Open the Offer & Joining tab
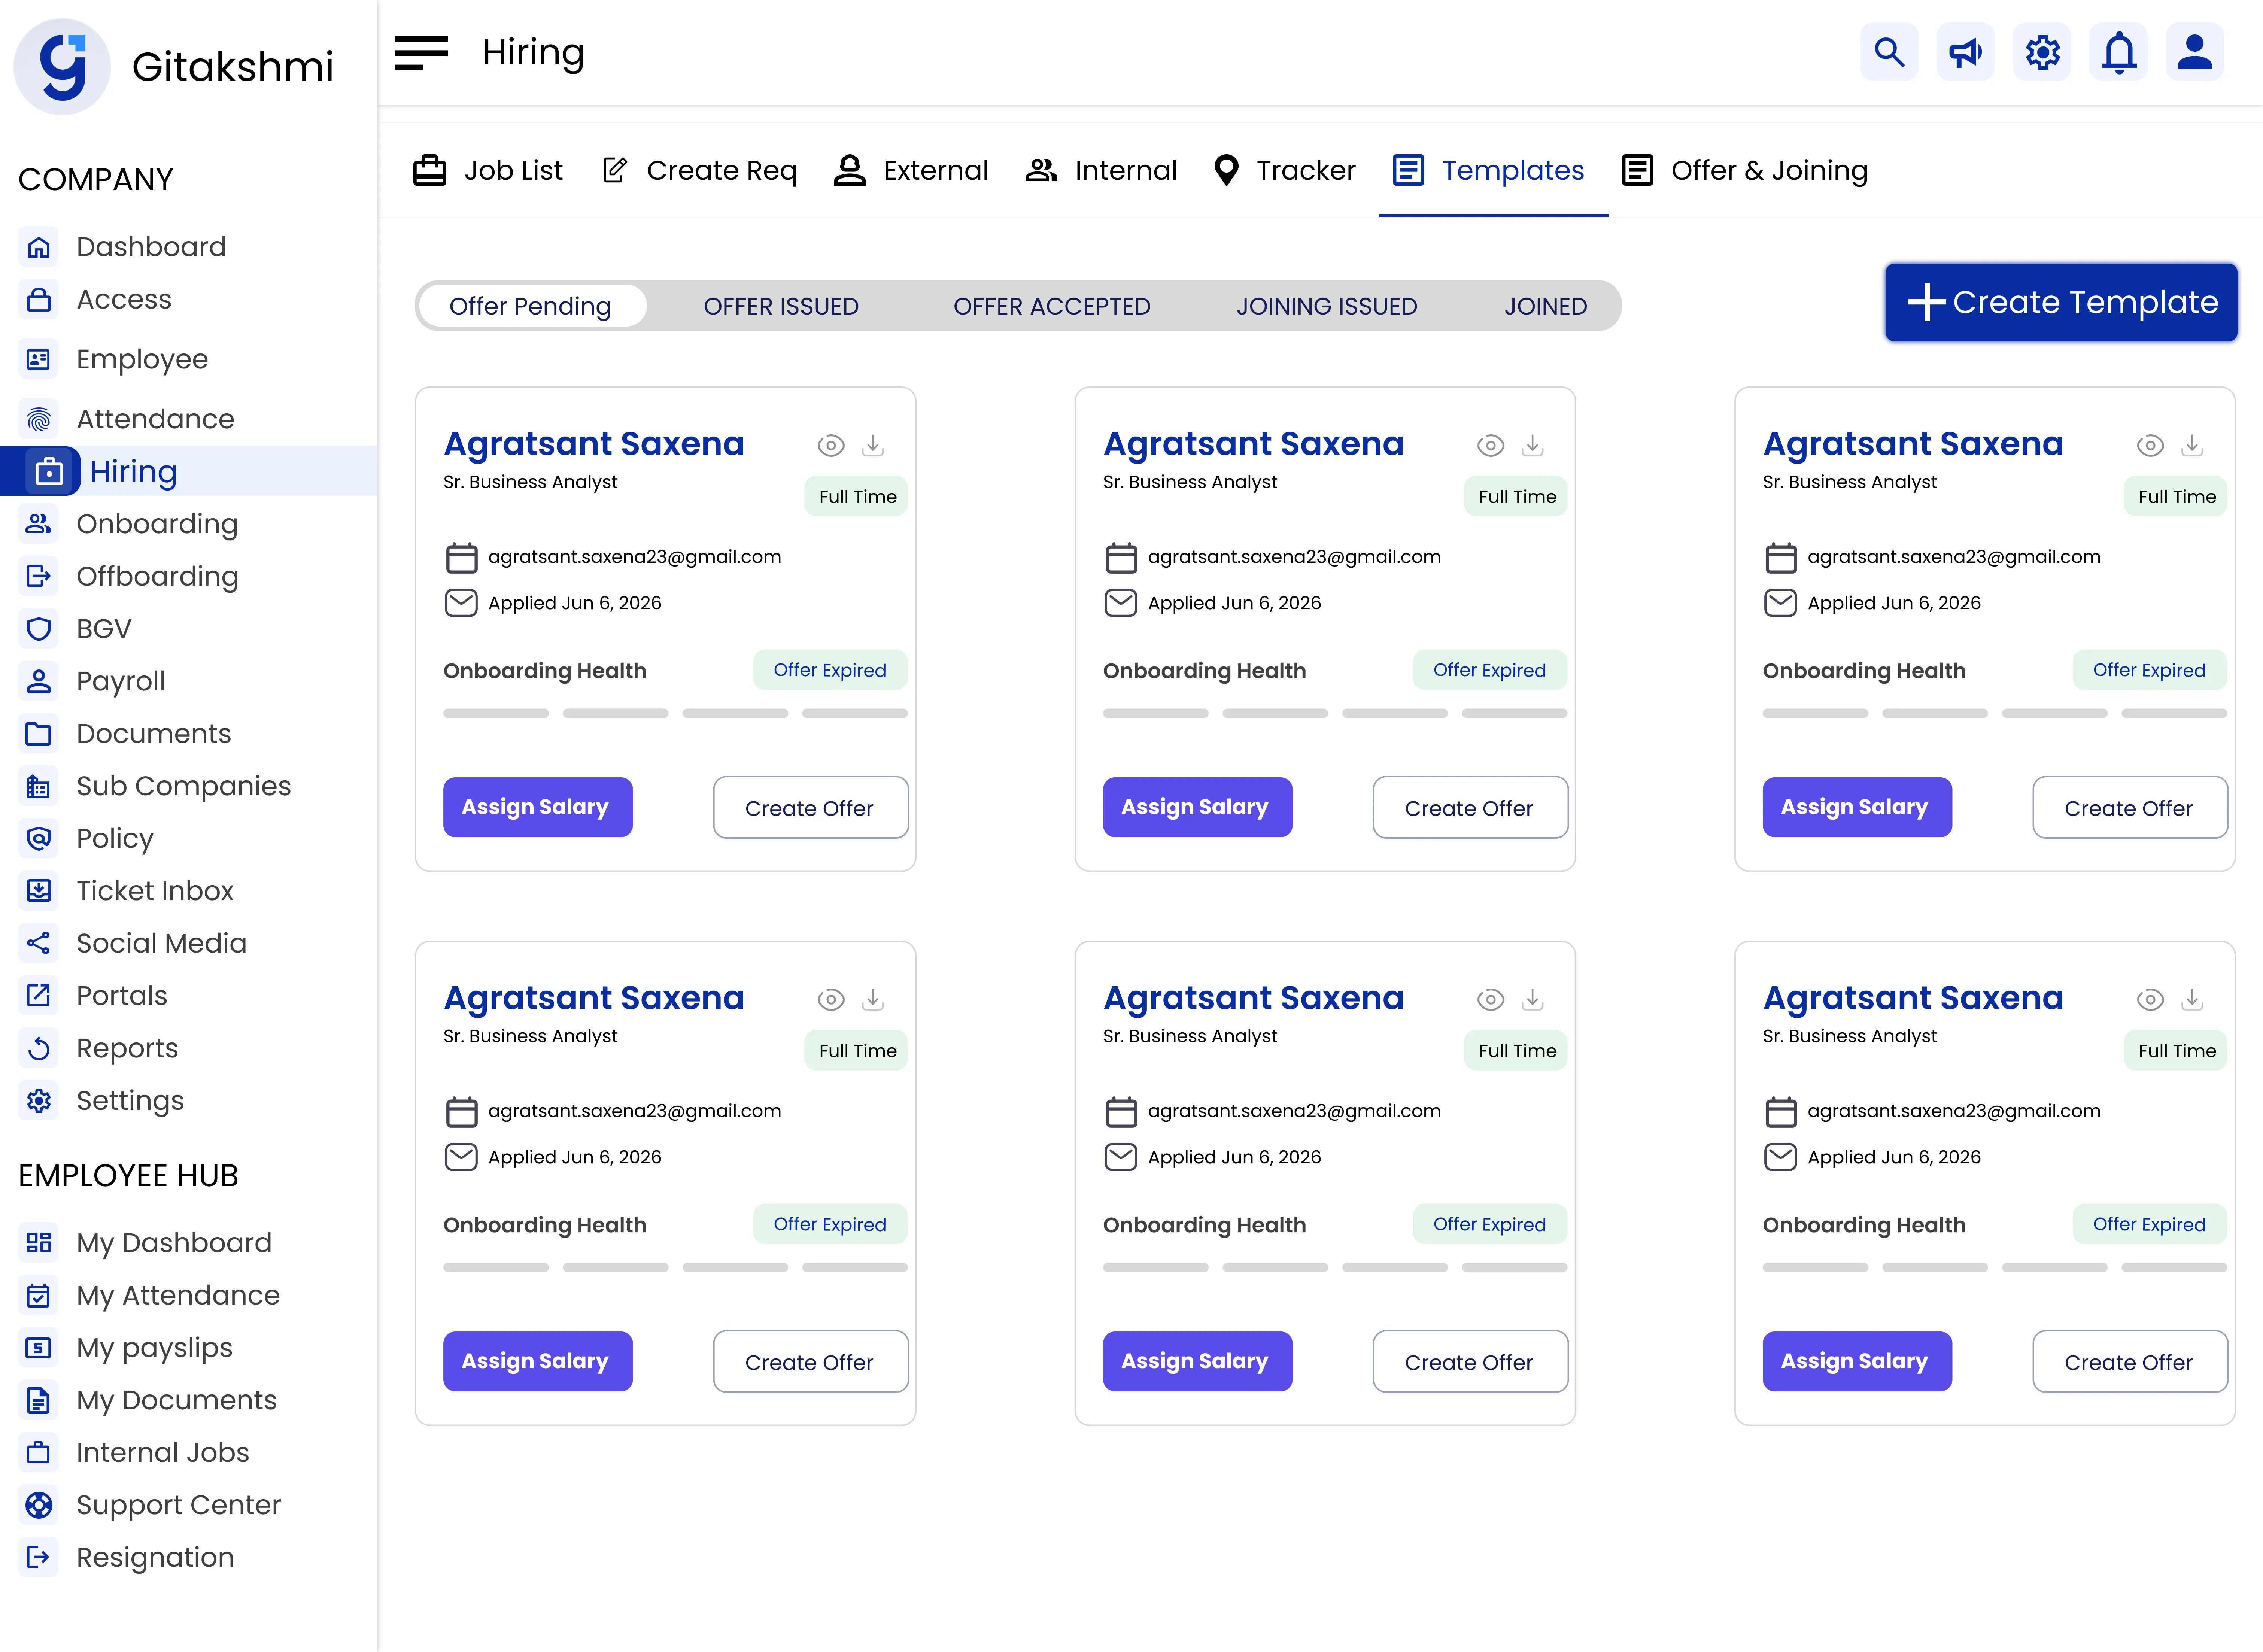Viewport: 2263px width, 1652px height. click(x=1745, y=170)
